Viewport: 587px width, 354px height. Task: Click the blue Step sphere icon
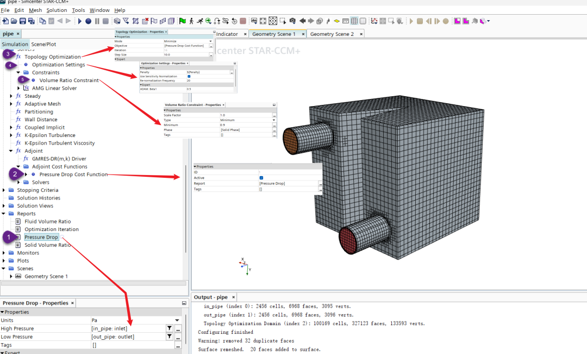89,21
